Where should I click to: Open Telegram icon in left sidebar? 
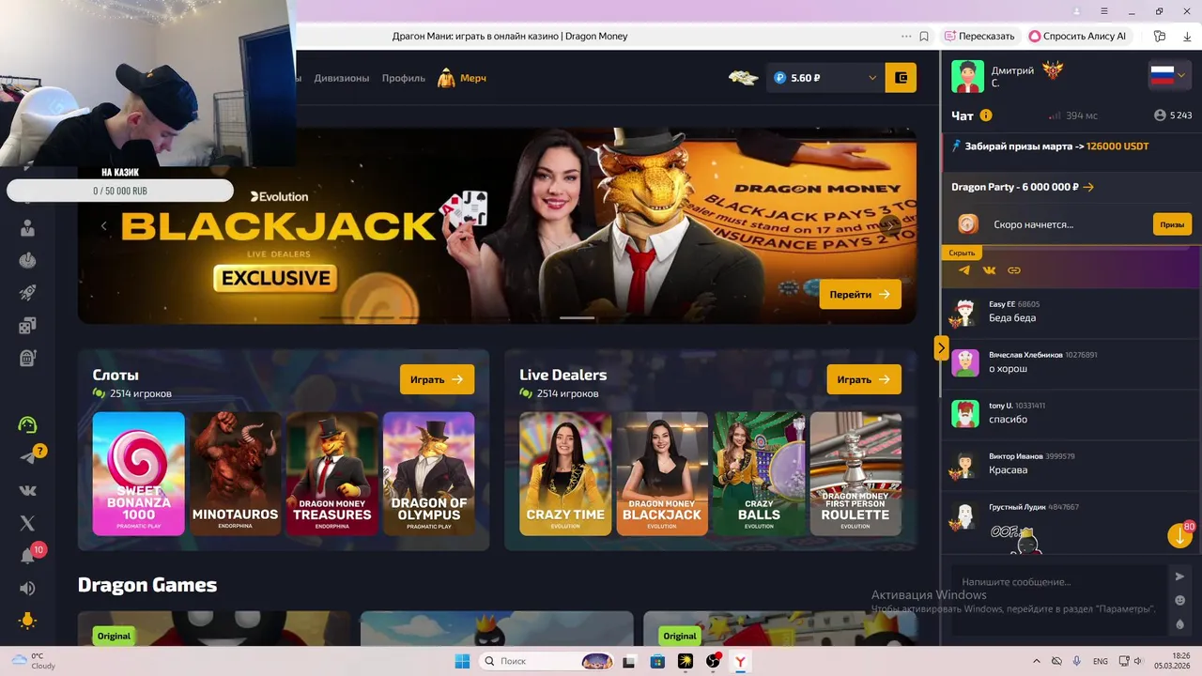point(27,457)
